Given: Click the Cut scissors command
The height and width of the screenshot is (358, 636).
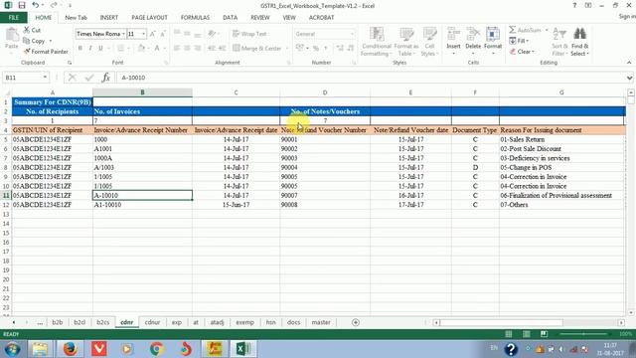Looking at the screenshot, I should pyautogui.click(x=32, y=30).
